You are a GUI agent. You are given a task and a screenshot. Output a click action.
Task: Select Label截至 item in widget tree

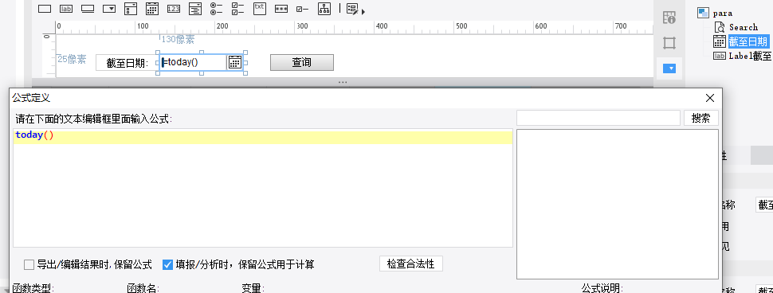pyautogui.click(x=743, y=57)
